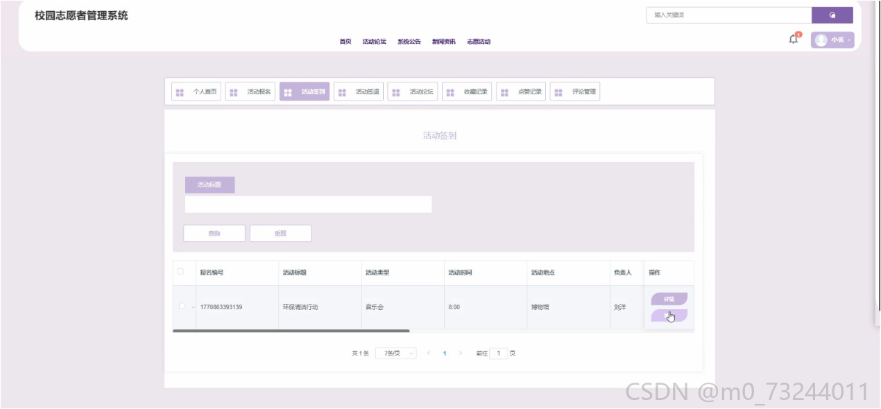881x409 pixels.
Task: Click the purple search button icon
Action: [x=832, y=15]
